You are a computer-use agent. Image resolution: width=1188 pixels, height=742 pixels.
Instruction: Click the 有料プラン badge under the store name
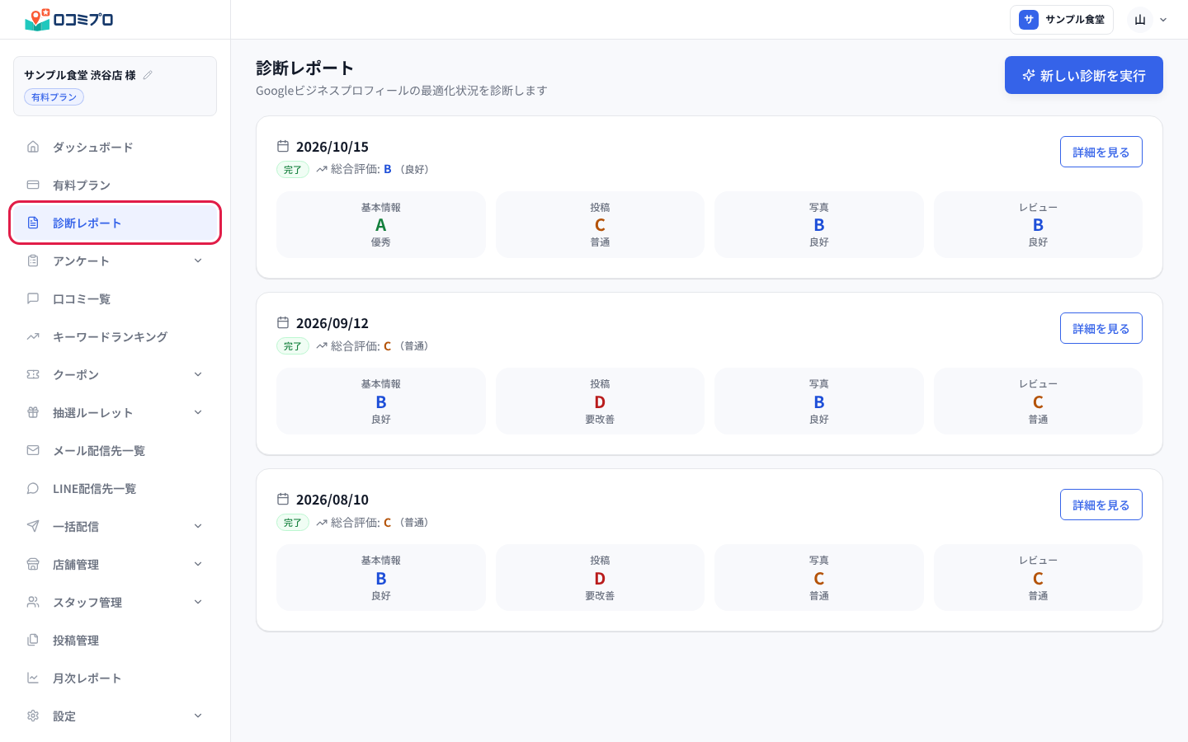click(54, 97)
